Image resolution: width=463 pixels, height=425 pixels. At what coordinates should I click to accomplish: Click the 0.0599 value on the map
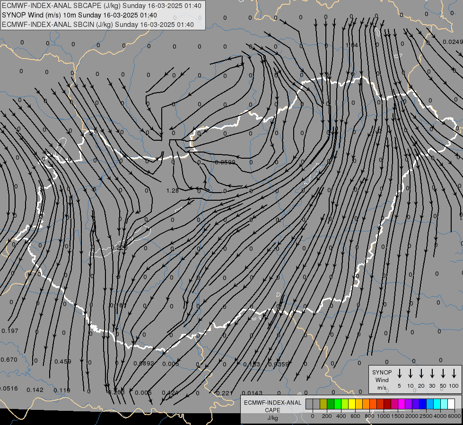[225, 162]
